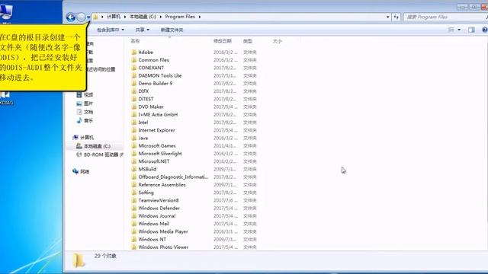Select the Internet Explorer folder icon

[134, 130]
